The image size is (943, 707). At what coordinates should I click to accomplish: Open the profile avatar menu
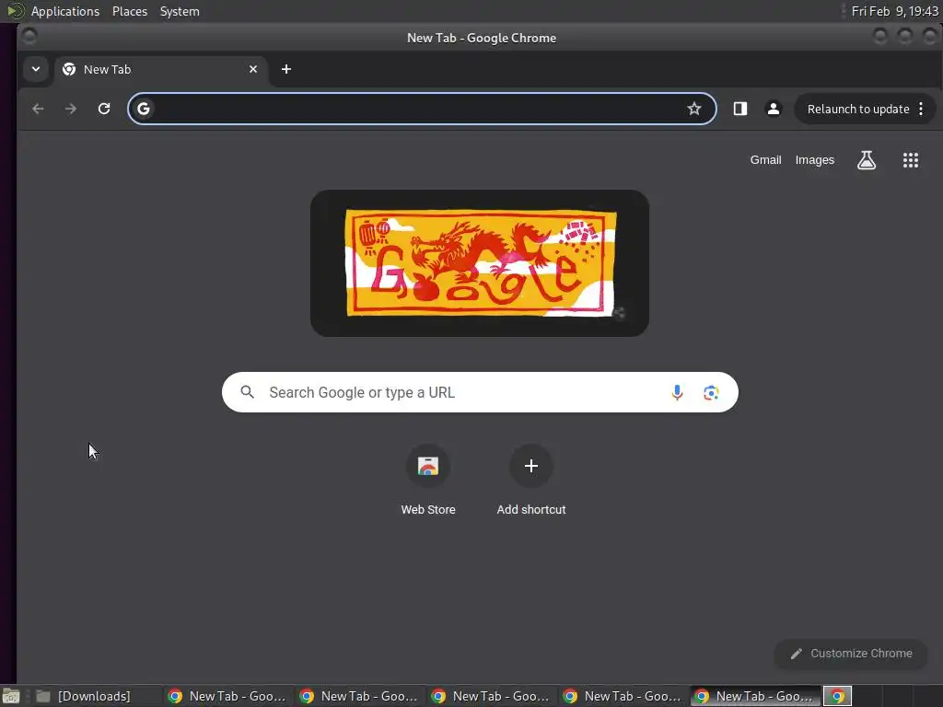(774, 109)
